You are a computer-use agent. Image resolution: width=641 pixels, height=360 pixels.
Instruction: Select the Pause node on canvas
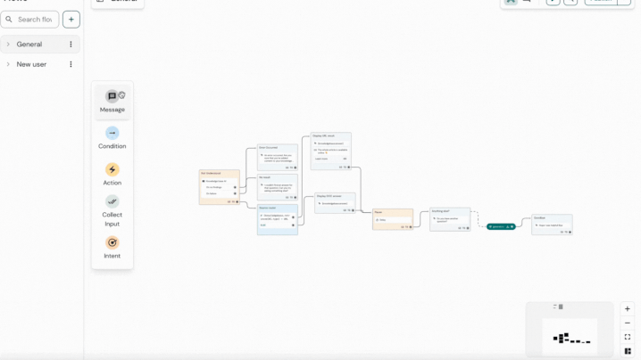(x=392, y=219)
